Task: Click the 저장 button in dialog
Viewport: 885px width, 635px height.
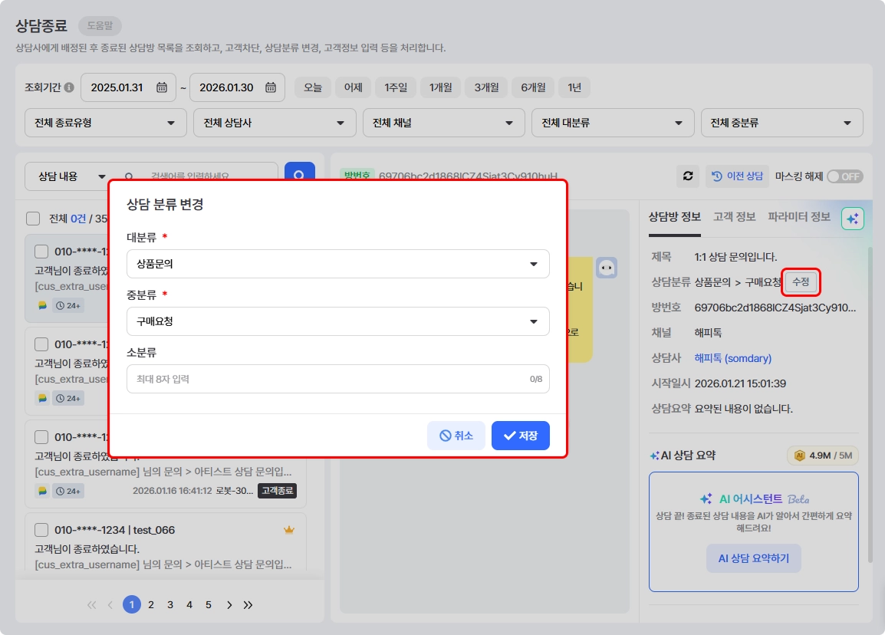Action: (x=521, y=435)
